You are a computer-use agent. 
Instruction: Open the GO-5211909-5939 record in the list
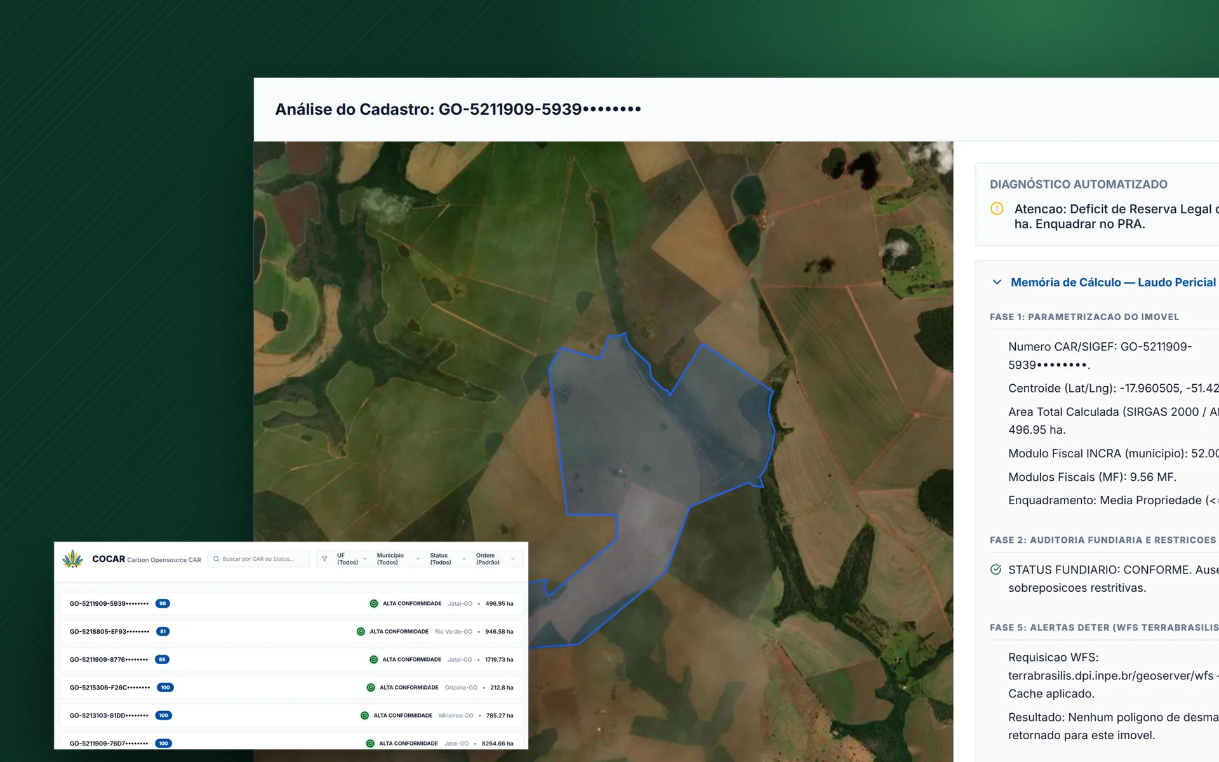click(291, 603)
